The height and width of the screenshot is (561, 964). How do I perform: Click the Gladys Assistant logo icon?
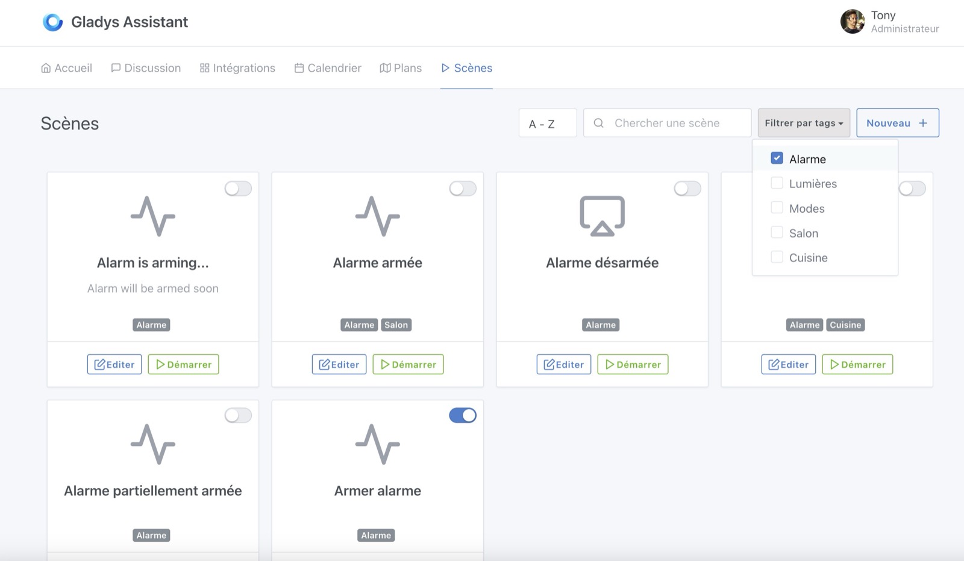click(53, 22)
